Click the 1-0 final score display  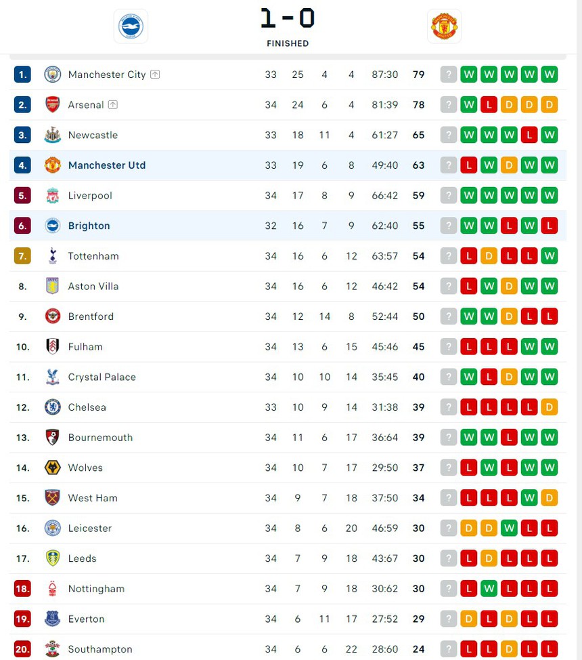287,19
